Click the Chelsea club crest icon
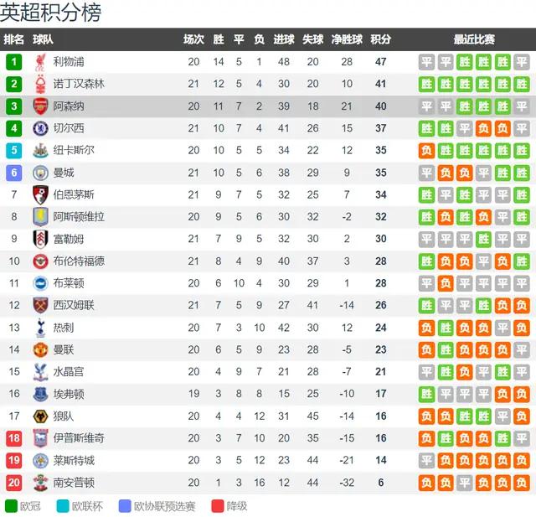Viewport: 536px width, 517px height. [x=39, y=128]
